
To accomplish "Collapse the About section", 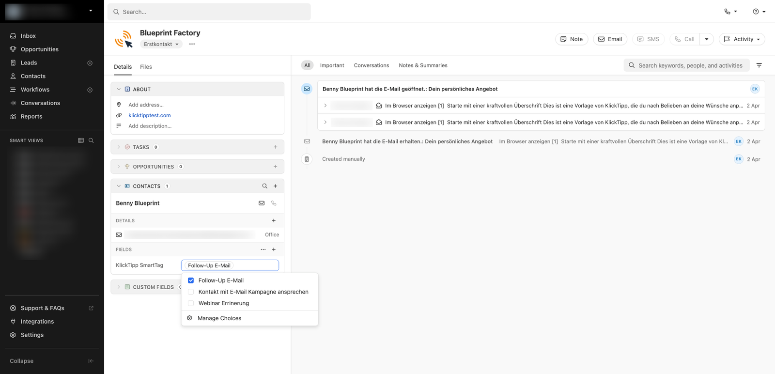I will click(x=119, y=89).
